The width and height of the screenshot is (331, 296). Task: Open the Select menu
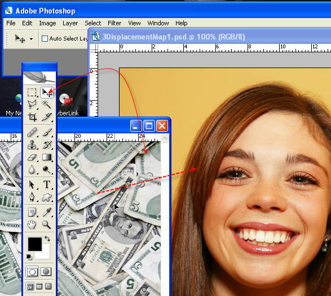pyautogui.click(x=93, y=23)
